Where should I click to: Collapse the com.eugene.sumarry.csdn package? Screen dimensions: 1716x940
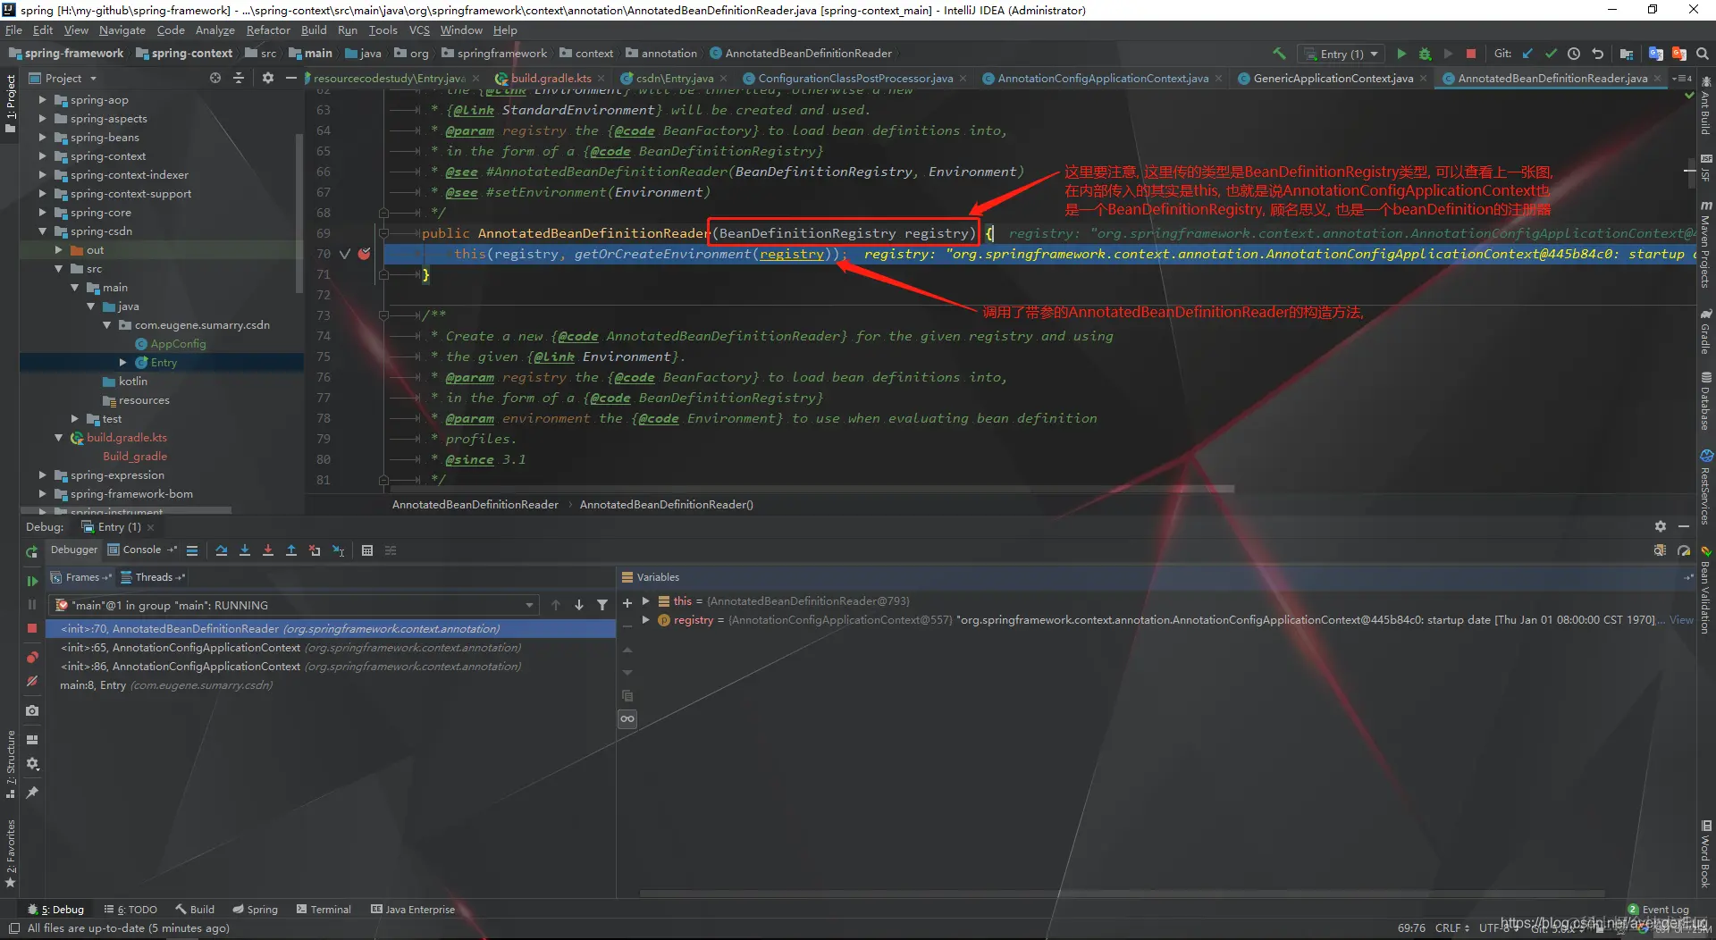point(107,325)
